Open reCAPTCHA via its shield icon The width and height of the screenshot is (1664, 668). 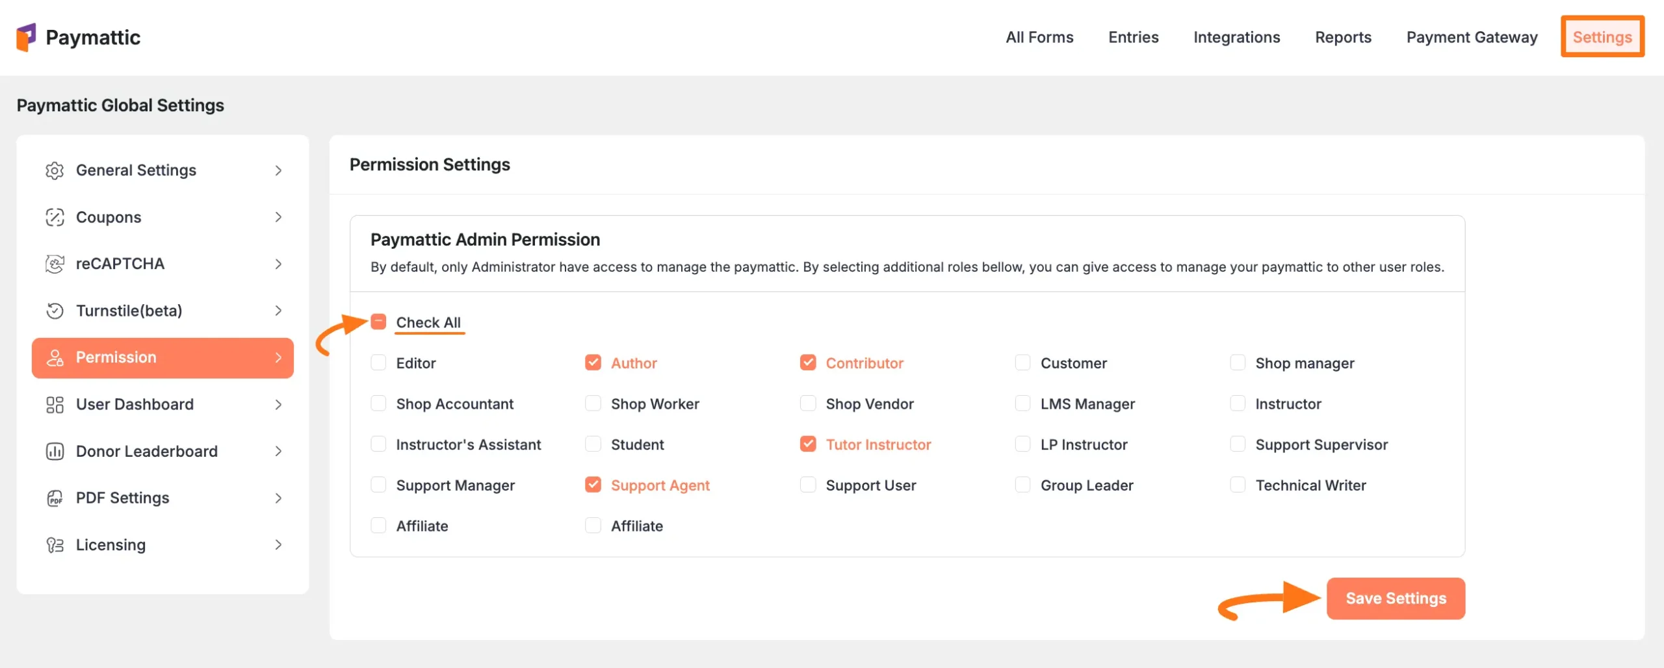pos(55,263)
